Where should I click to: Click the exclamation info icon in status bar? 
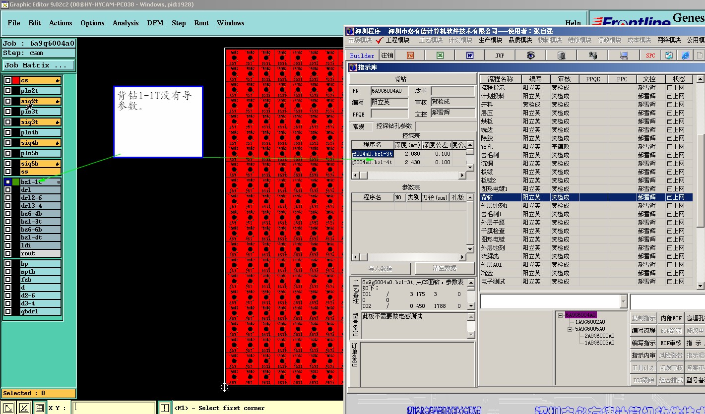tap(164, 408)
